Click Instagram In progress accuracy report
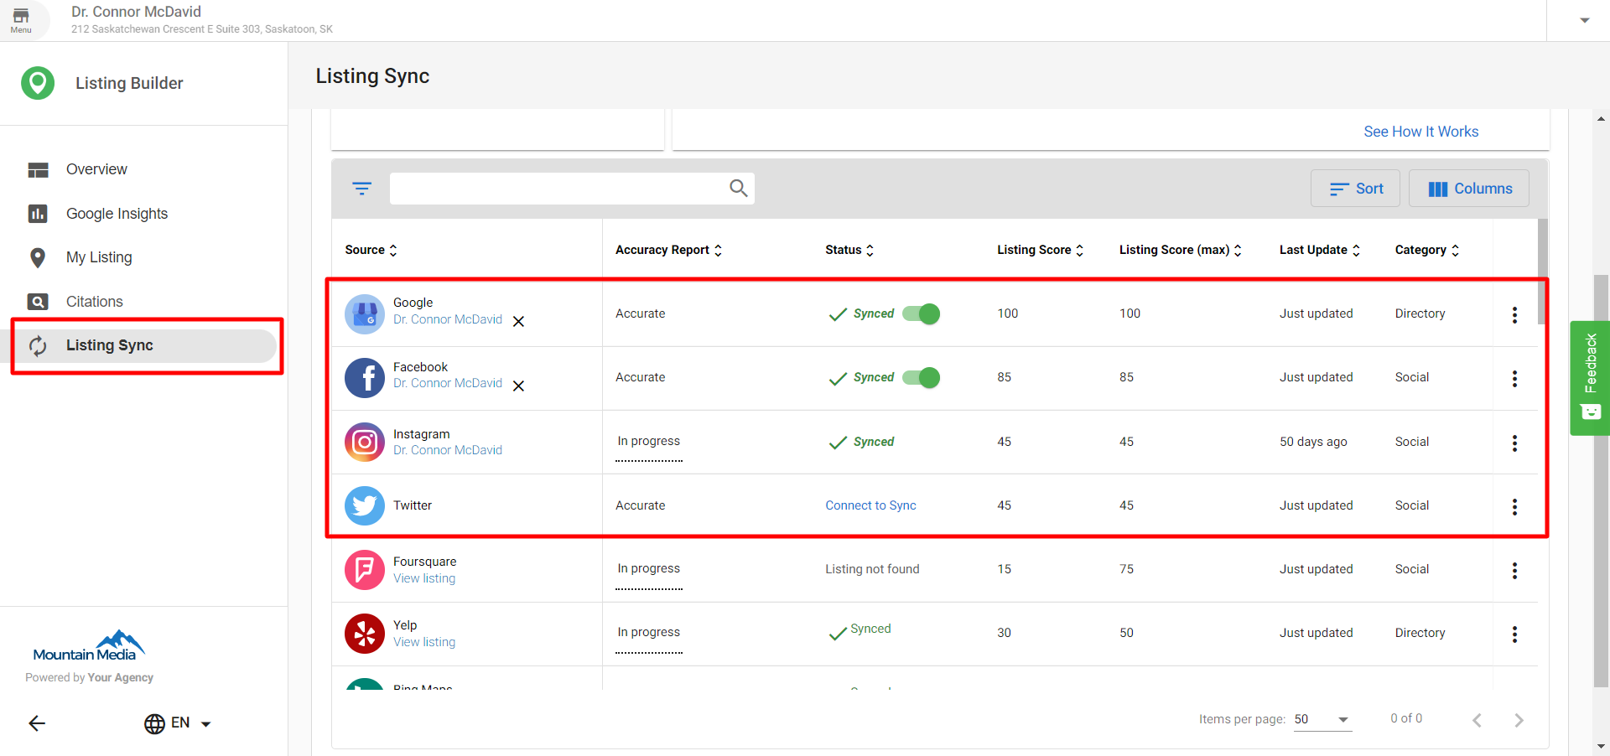1610x756 pixels. click(x=649, y=442)
